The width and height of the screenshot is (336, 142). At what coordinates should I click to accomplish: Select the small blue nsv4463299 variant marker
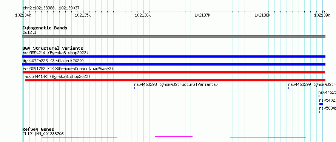(x=289, y=88)
